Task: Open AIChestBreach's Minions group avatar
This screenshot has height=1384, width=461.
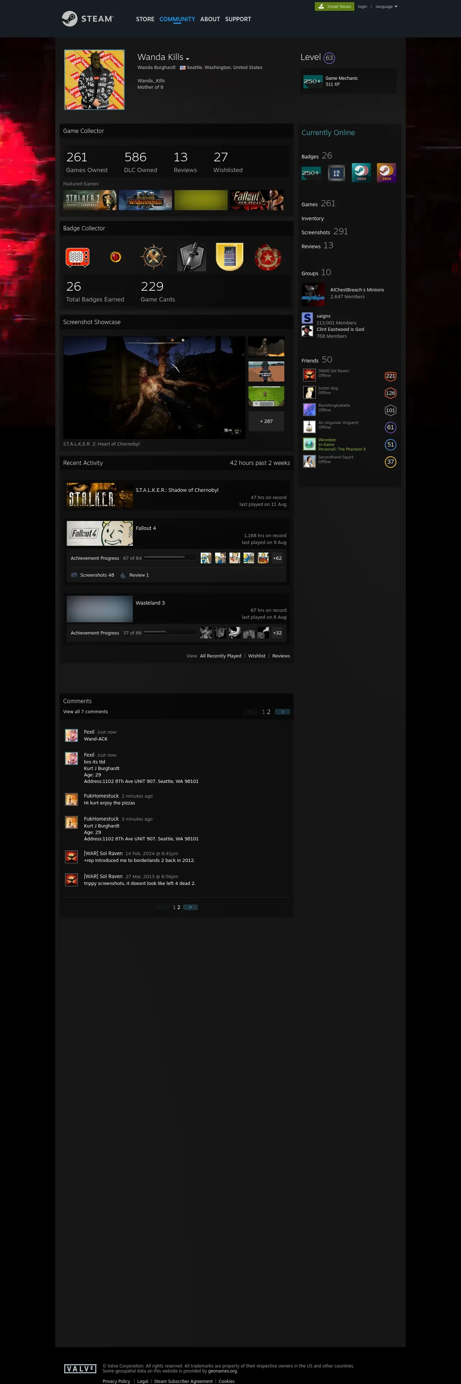Action: 313,294
